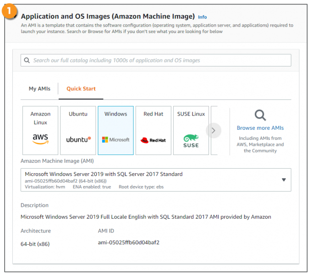This screenshot has height=275, width=313.
Task: Select the Windows Microsoft AMI card
Action: point(116,130)
